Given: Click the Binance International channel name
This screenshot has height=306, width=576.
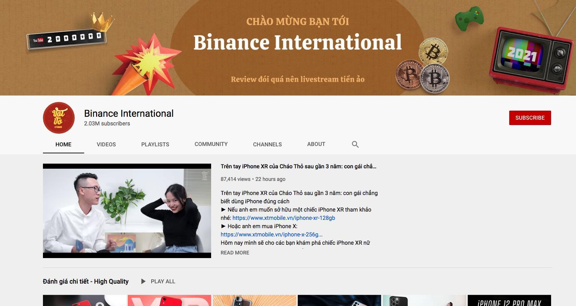Looking at the screenshot, I should [129, 114].
